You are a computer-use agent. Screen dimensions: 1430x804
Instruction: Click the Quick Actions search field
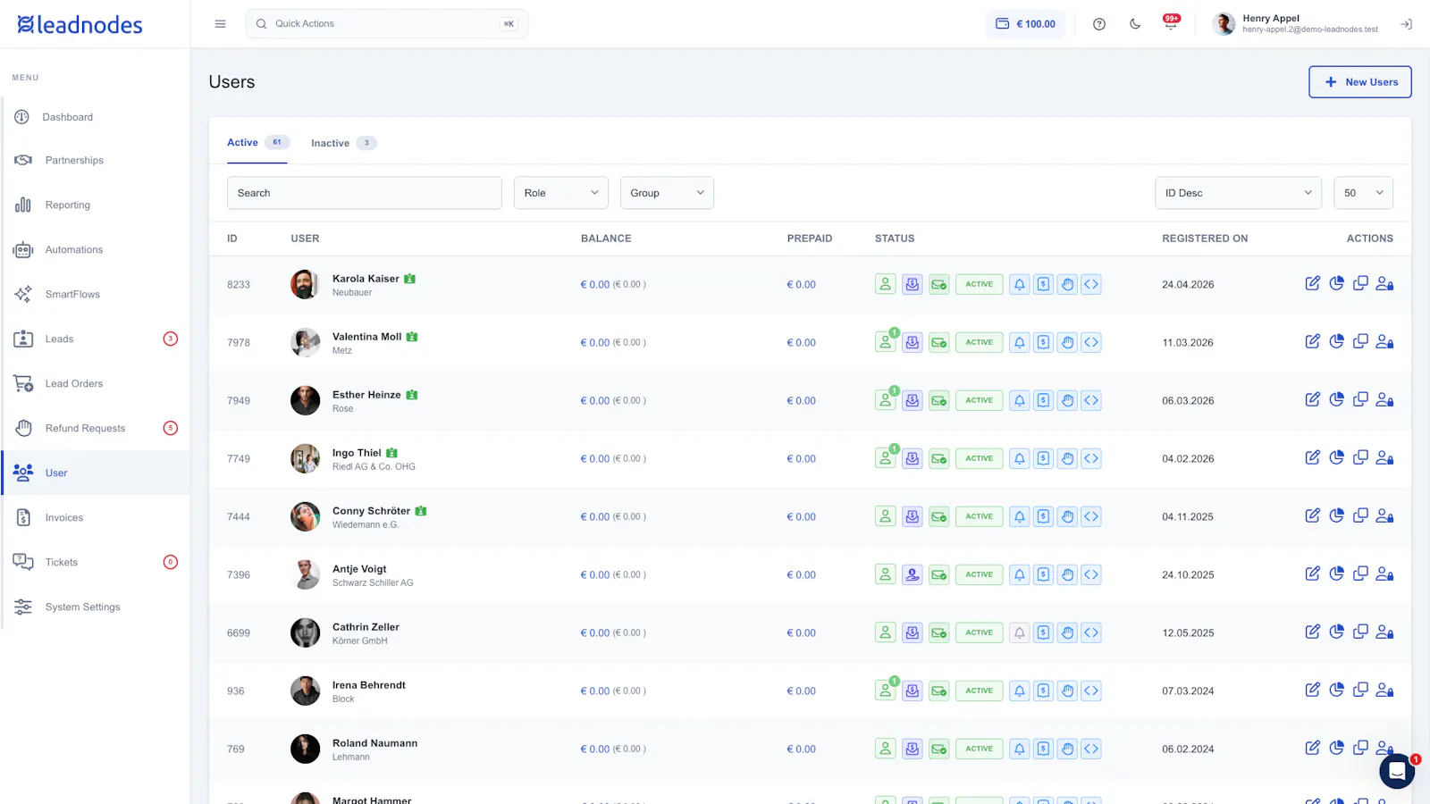coord(387,24)
